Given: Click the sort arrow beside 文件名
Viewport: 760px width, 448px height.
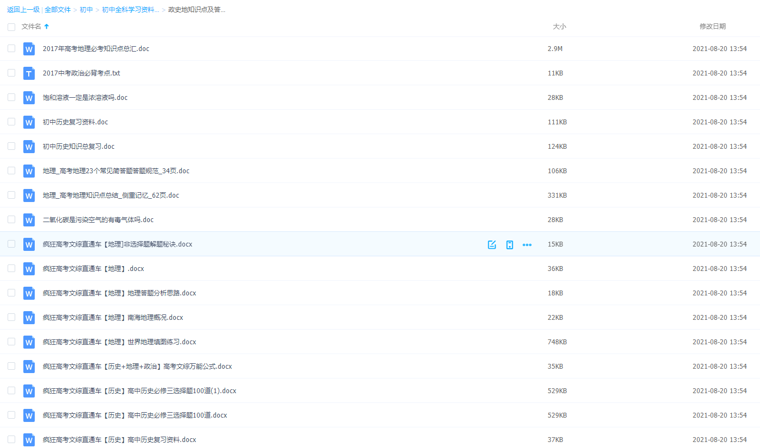Looking at the screenshot, I should pos(47,27).
